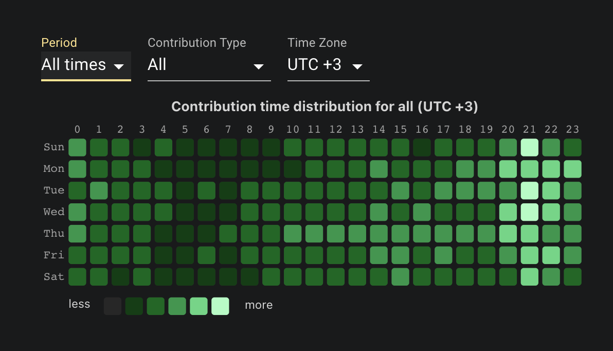Open the Contribution Type dropdown

tap(209, 65)
